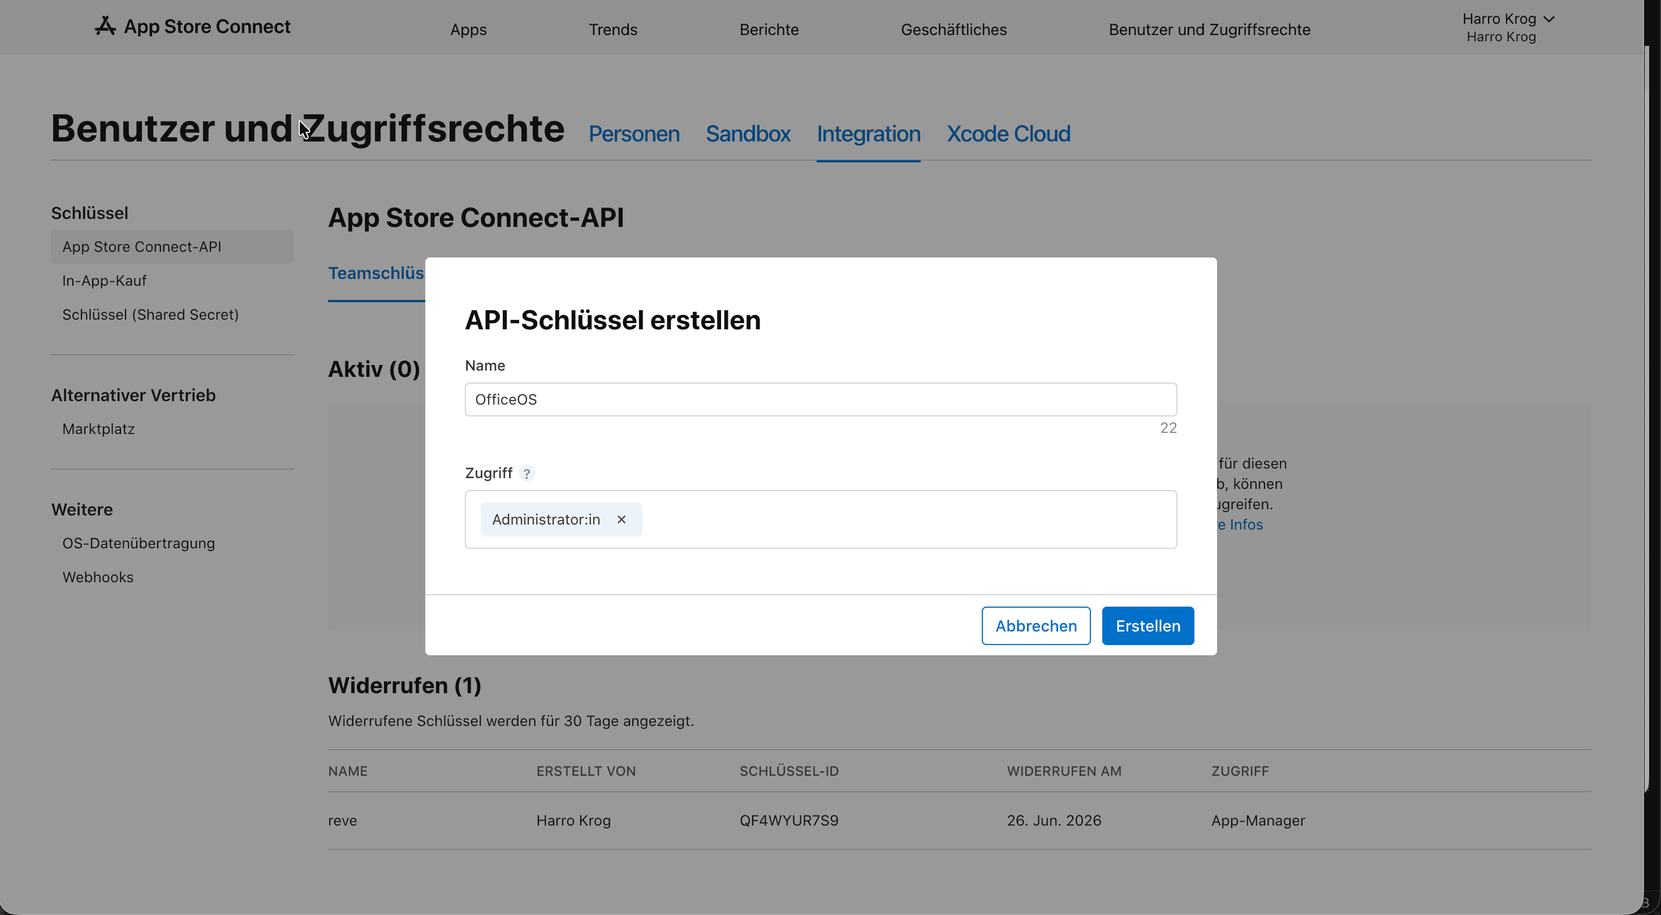Open Marktplatz in sidebar
1661x915 pixels.
tap(98, 429)
